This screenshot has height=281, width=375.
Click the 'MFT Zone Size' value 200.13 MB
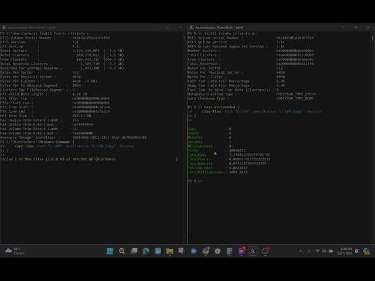tap(81, 116)
